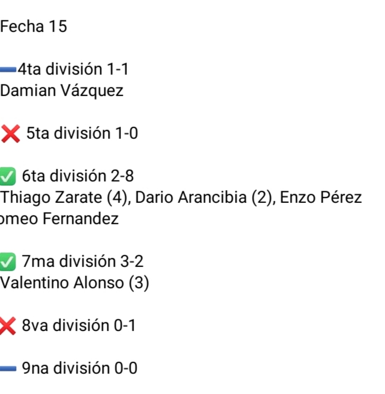Click the name 'Damian Vázquez'
Image resolution: width=385 pixels, height=394 pixels.
(x=62, y=91)
